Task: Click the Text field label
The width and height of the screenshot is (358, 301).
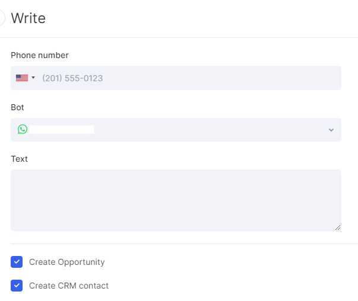Action: point(20,159)
